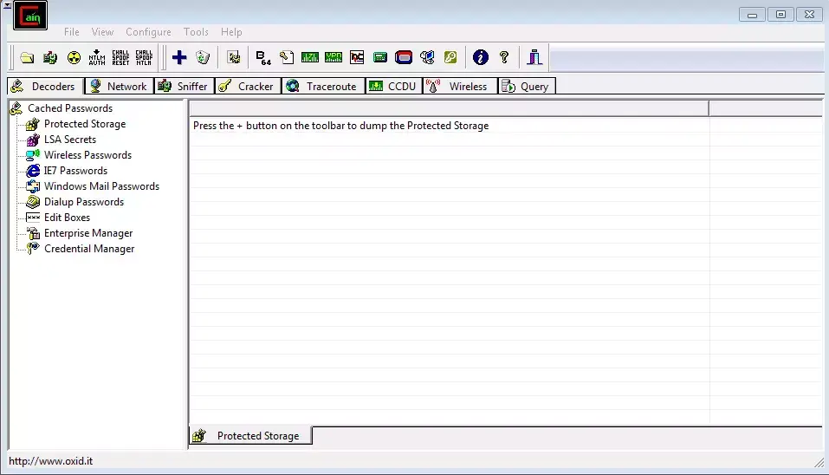Screen dimensions: 829x475
Task: Select Credential Manager in the tree
Action: coord(89,249)
